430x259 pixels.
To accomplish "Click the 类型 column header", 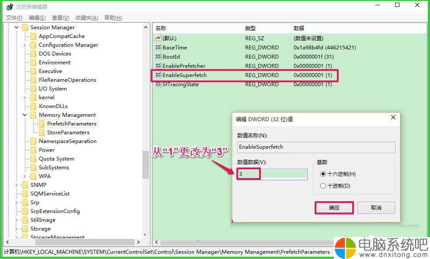I will (266, 28).
